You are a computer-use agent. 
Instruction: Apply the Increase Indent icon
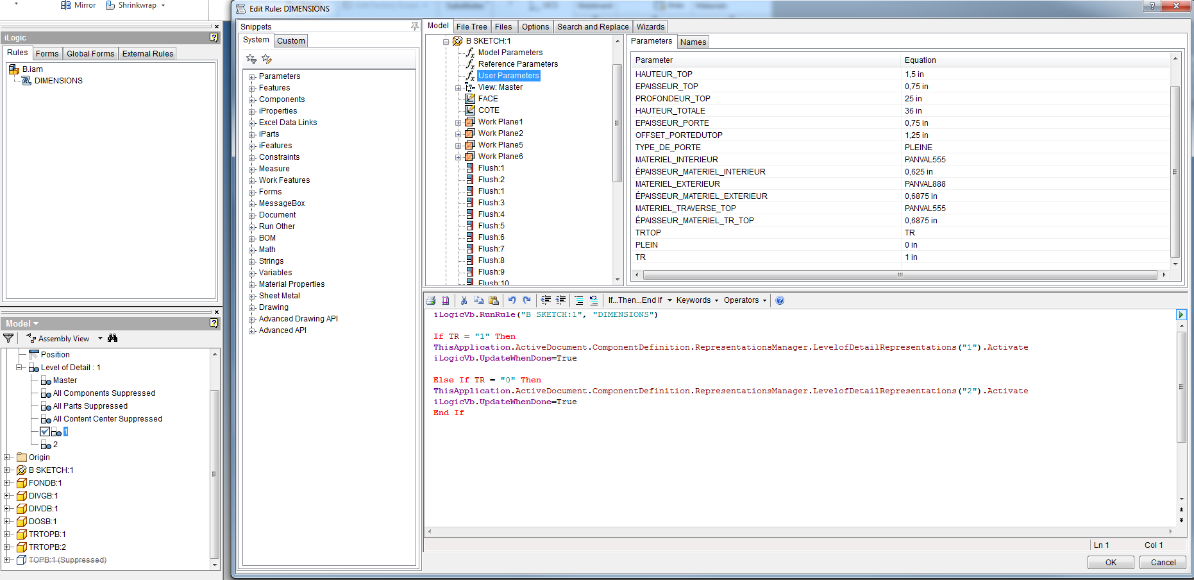(x=546, y=300)
